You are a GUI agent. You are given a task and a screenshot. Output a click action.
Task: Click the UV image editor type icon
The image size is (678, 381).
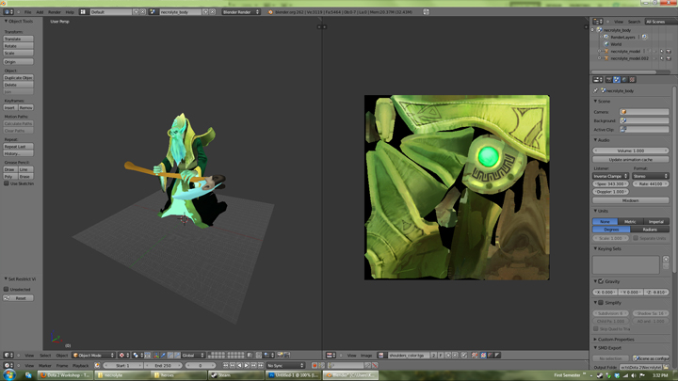click(331, 355)
